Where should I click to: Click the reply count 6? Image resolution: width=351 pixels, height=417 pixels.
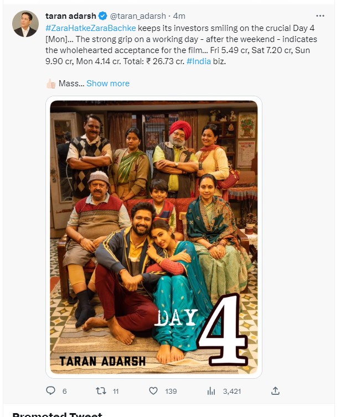click(x=64, y=391)
